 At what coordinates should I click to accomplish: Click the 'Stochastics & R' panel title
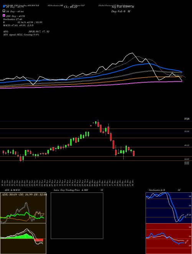click(157, 190)
